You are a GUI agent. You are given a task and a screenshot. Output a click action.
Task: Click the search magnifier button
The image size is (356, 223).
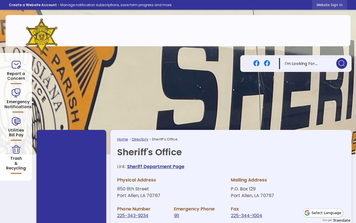pyautogui.click(x=342, y=63)
